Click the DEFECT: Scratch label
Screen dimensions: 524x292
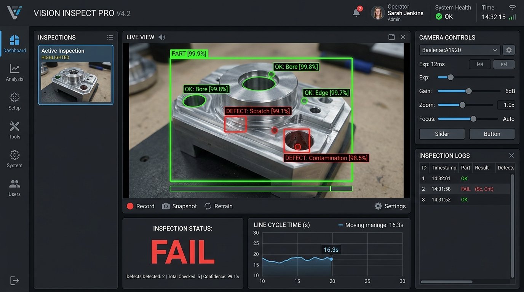258,111
